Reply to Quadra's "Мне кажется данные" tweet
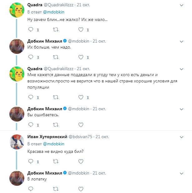This screenshot has width=192, height=193. point(31,97)
